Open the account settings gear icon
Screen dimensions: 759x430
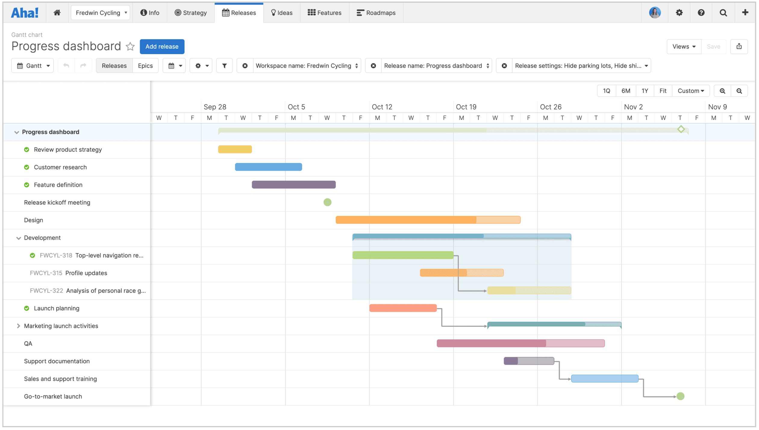pos(679,13)
